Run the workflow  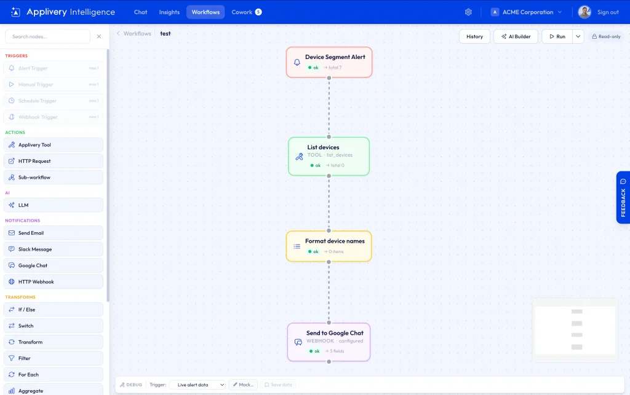pyautogui.click(x=557, y=36)
